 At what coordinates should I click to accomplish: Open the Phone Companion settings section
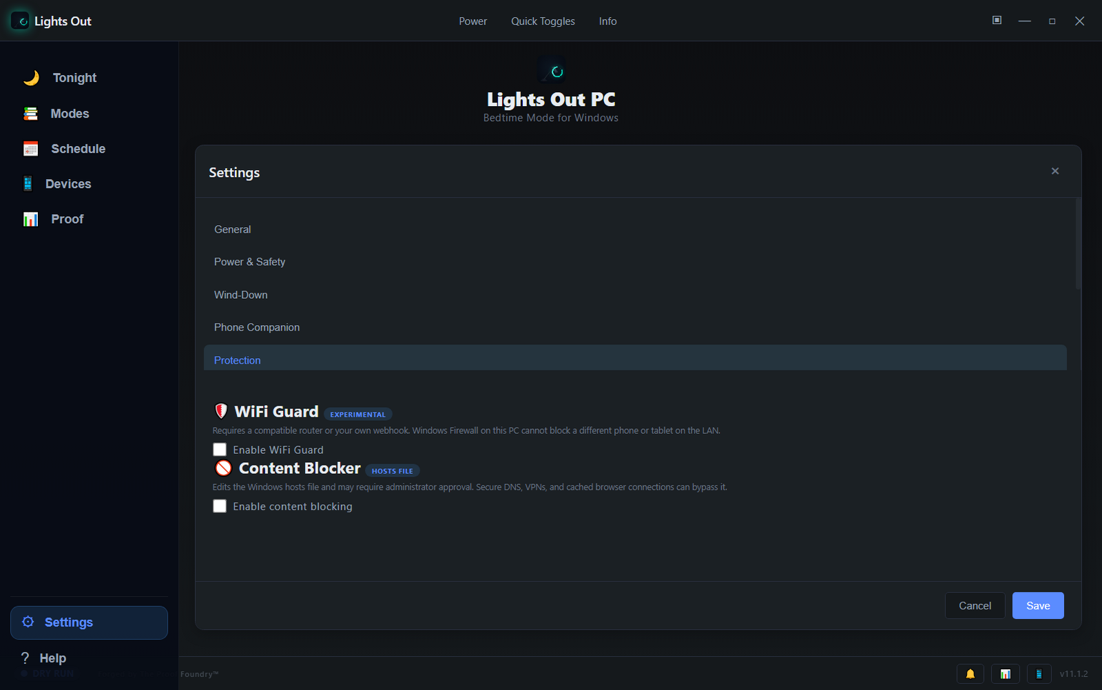coord(635,327)
